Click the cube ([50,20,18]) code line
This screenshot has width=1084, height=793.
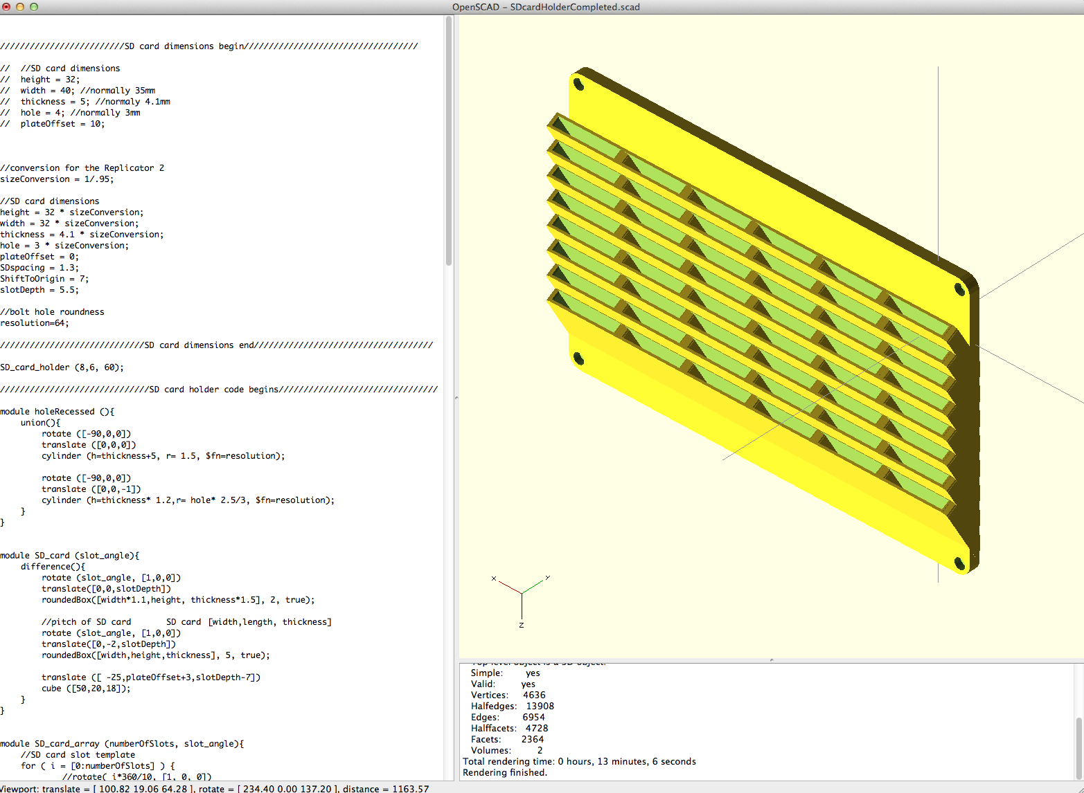click(x=86, y=689)
